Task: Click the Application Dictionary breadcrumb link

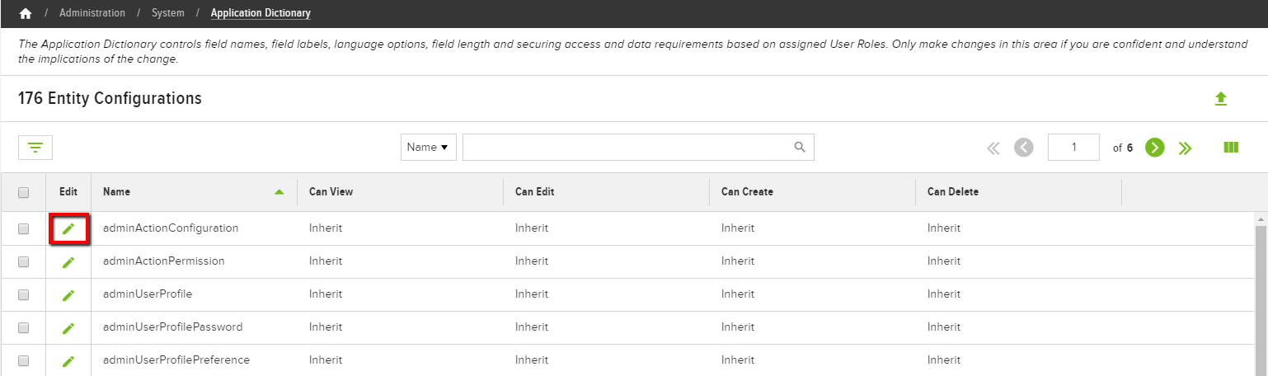Action: click(261, 13)
